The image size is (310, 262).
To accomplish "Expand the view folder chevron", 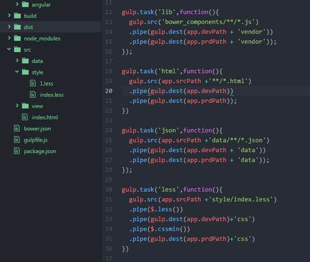I will [x=17, y=106].
